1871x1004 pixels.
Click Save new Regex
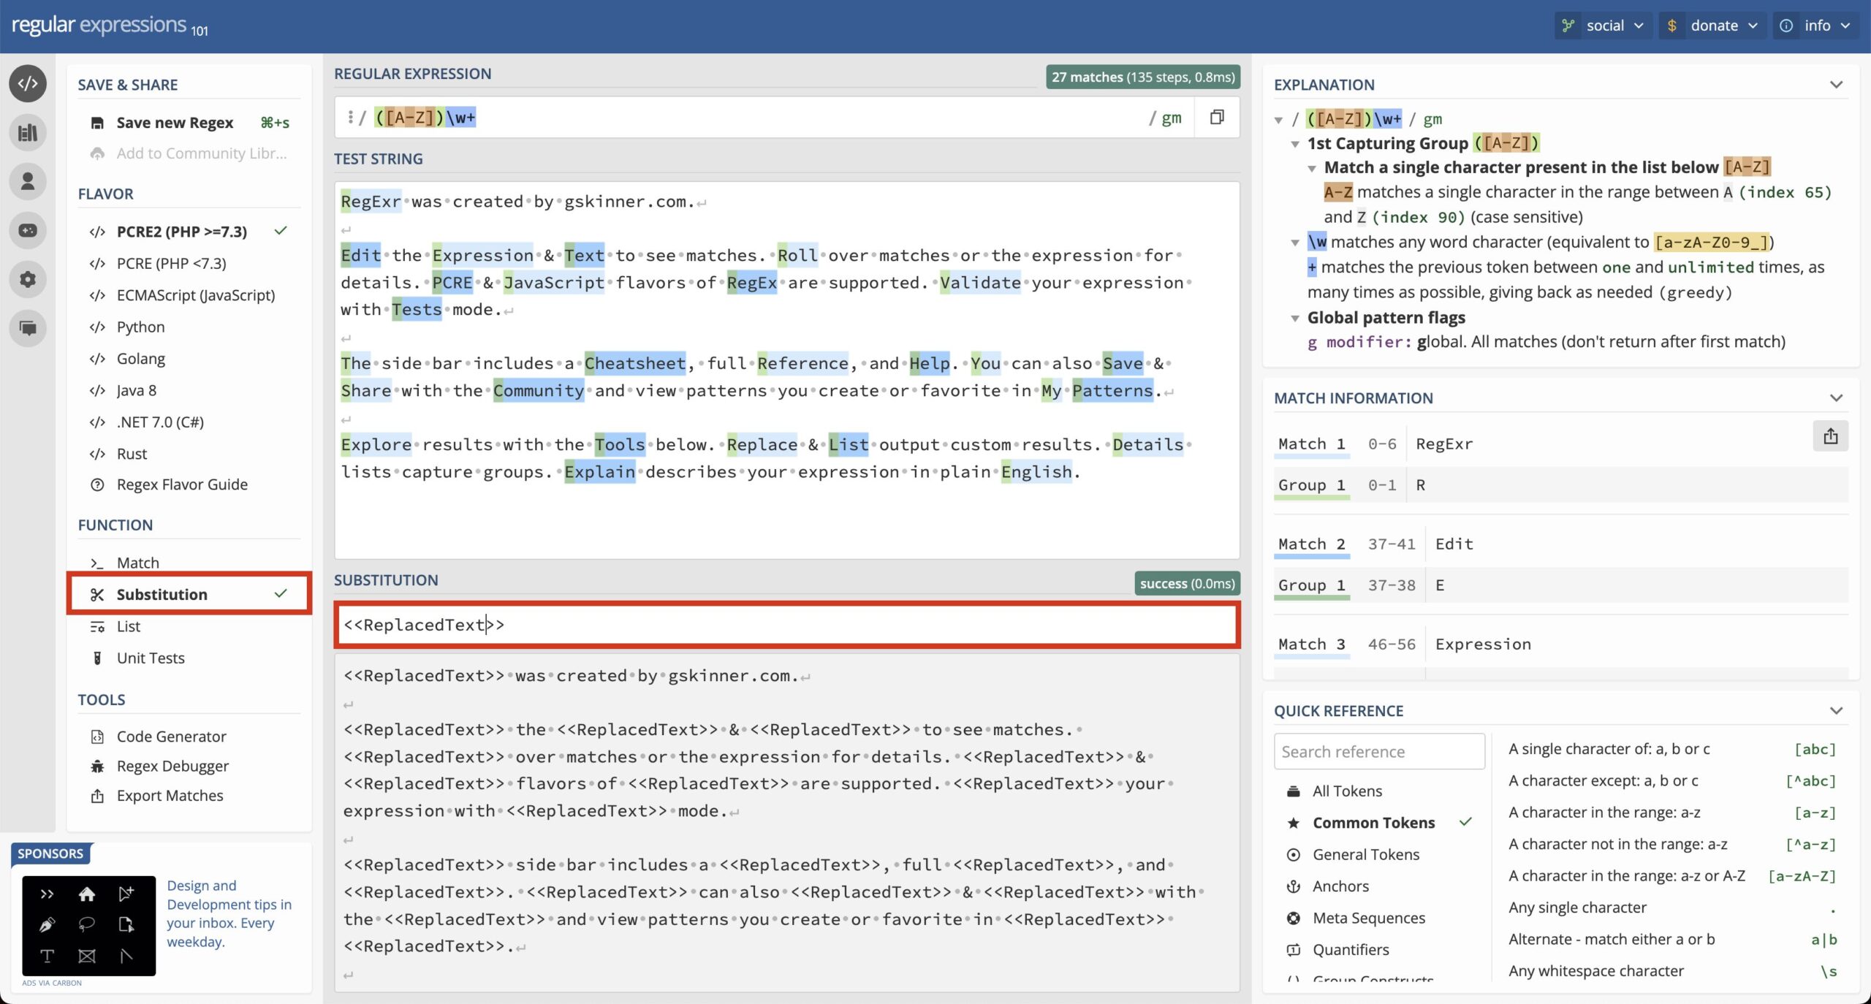[x=189, y=122]
